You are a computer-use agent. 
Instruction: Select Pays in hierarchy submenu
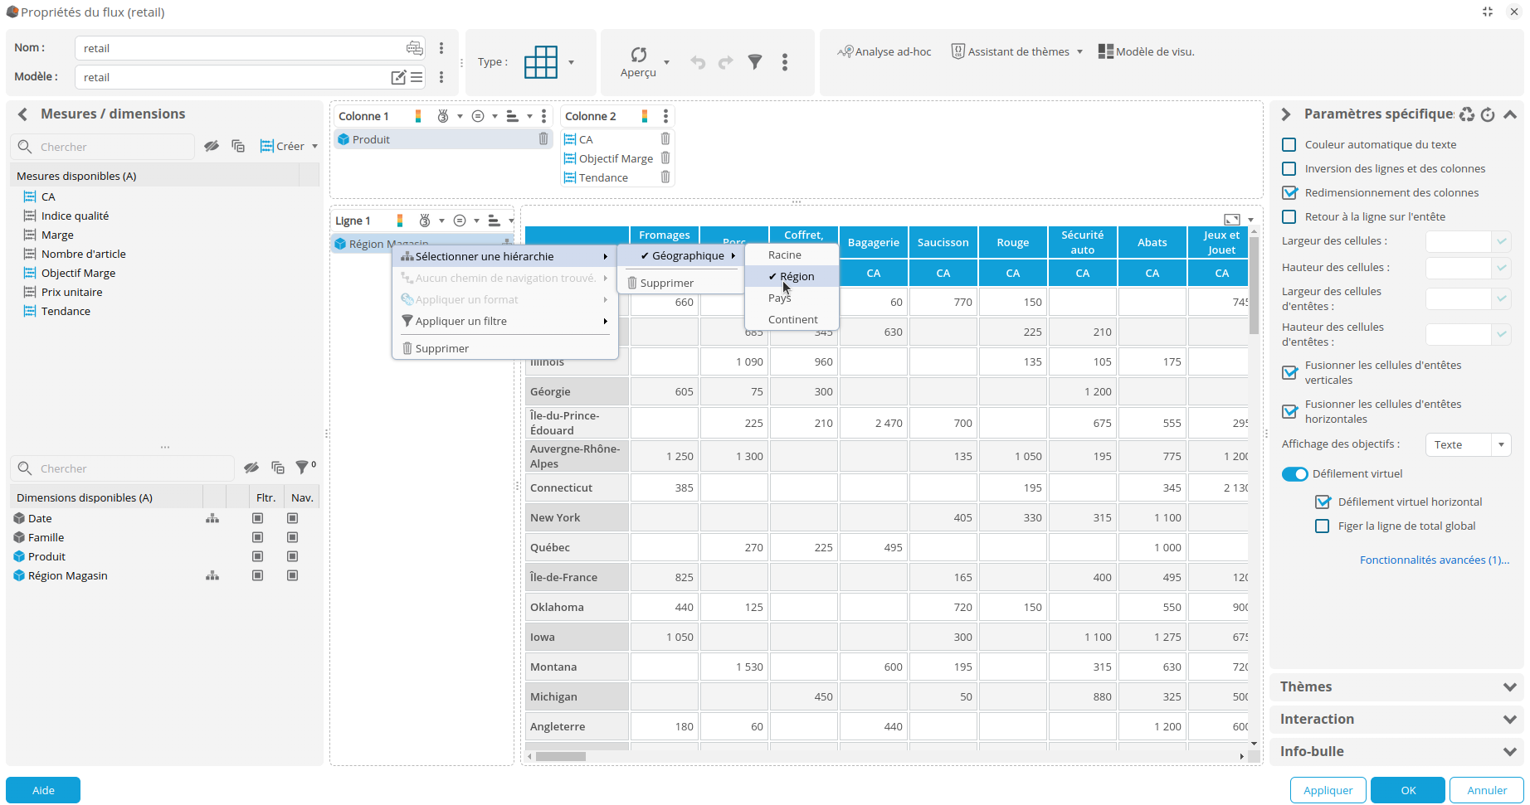tap(780, 298)
